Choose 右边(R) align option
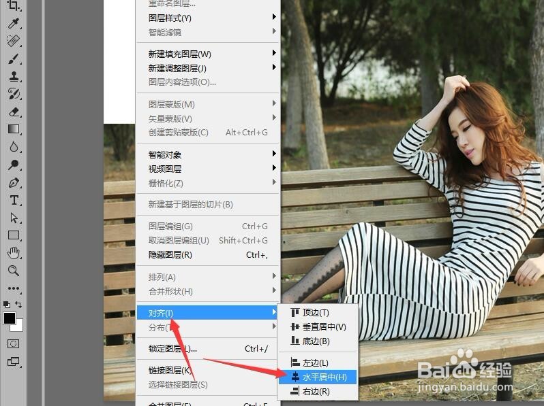544x406 pixels. coord(318,392)
